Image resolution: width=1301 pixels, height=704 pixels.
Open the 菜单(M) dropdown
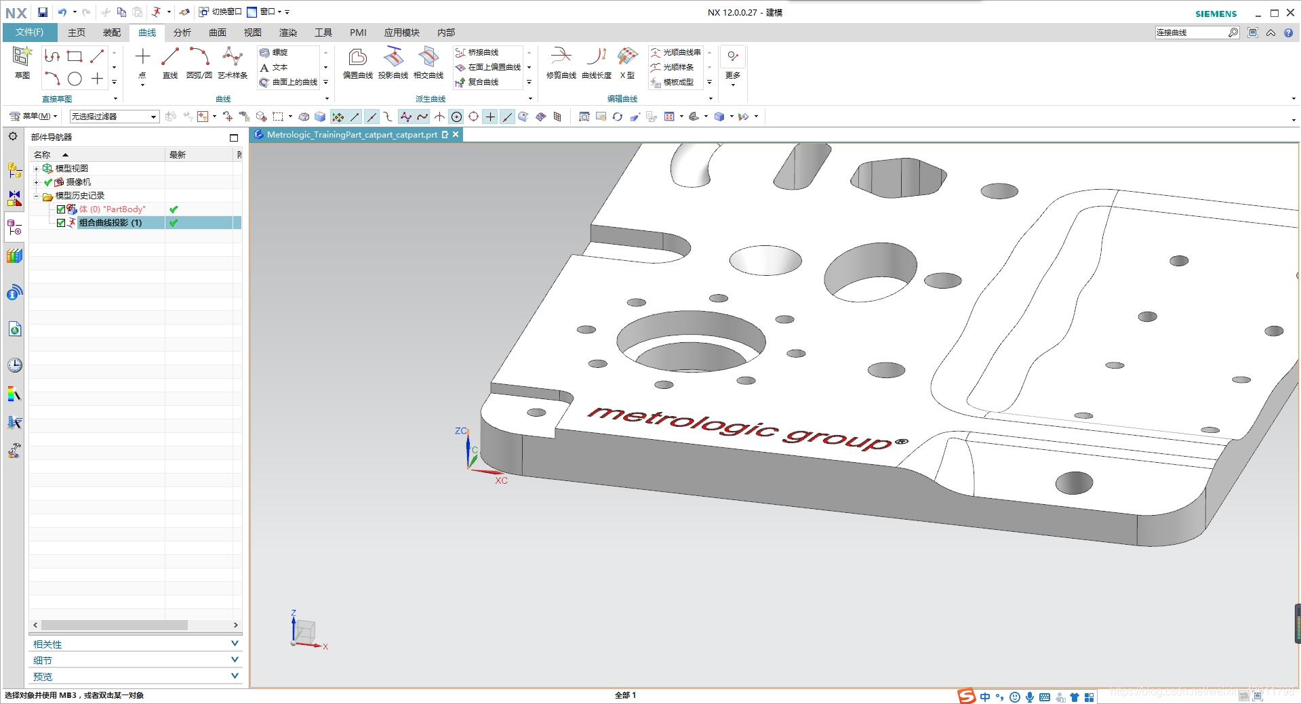[34, 117]
